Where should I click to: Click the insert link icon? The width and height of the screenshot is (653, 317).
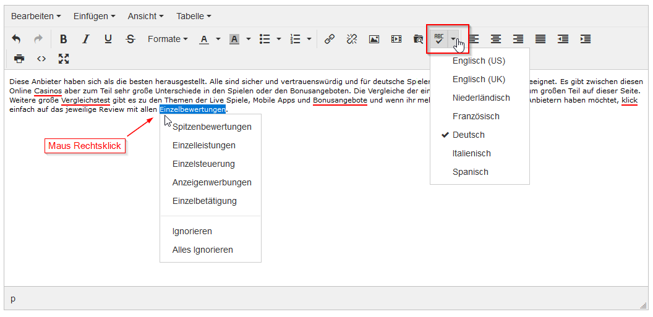[330, 39]
